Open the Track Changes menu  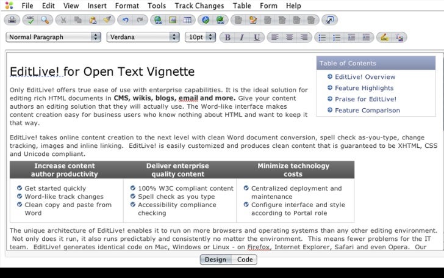[199, 5]
